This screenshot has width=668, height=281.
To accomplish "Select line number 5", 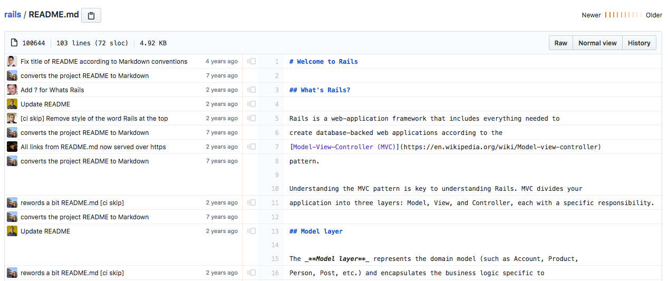I will pyautogui.click(x=276, y=119).
